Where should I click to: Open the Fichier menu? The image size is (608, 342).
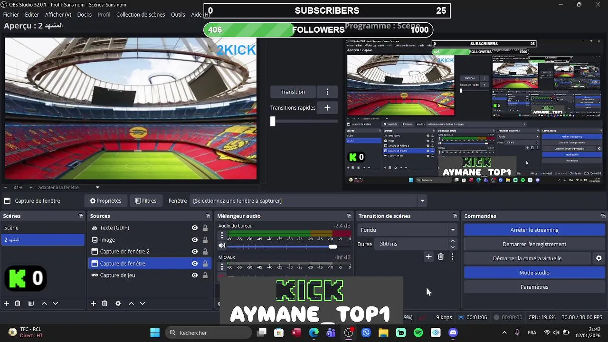click(11, 15)
